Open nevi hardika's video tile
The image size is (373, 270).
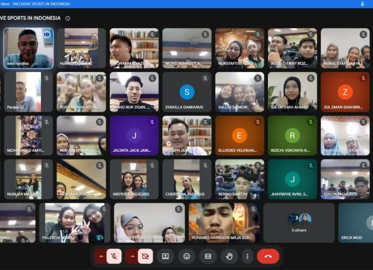29,48
